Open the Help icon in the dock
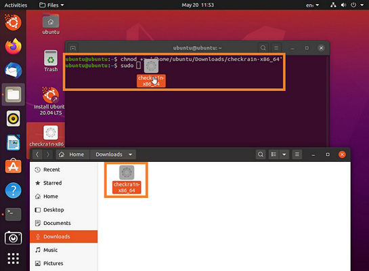The height and width of the screenshot is (271, 369). point(14,190)
